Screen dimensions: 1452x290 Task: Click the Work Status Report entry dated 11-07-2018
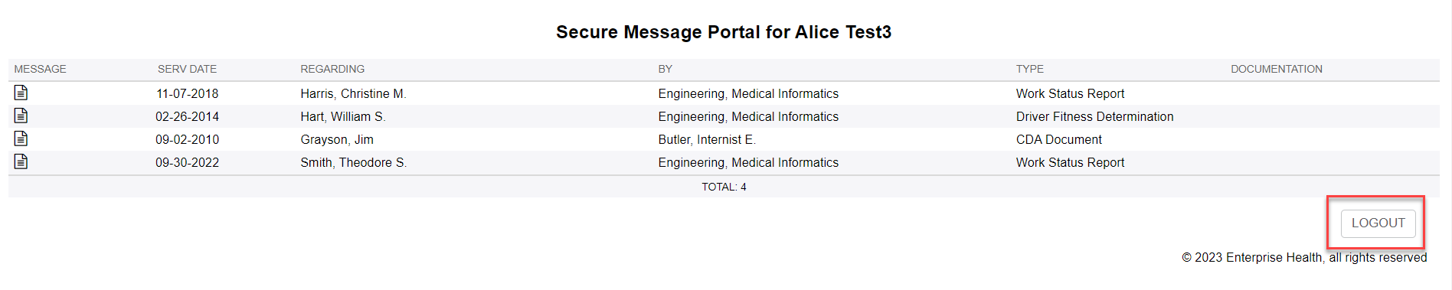click(1070, 93)
